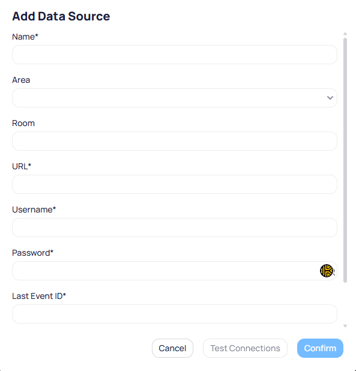This screenshot has width=356, height=371.
Task: Click the Keeper icon in the Password field
Action: (327, 271)
